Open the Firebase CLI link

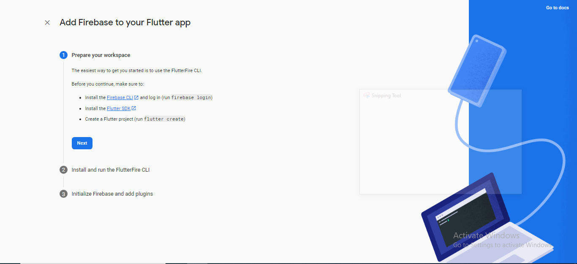coord(120,97)
